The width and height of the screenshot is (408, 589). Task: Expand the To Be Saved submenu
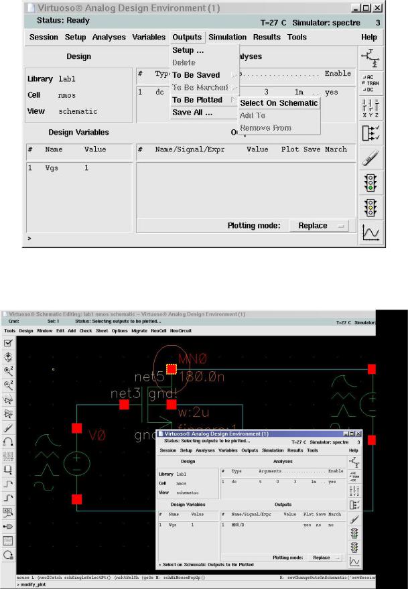tap(204, 75)
